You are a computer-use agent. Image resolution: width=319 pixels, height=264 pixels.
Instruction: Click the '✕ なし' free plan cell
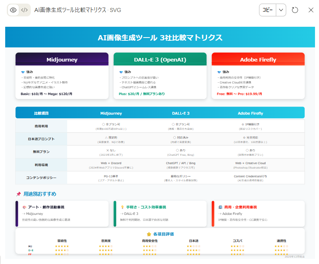(x=111, y=150)
